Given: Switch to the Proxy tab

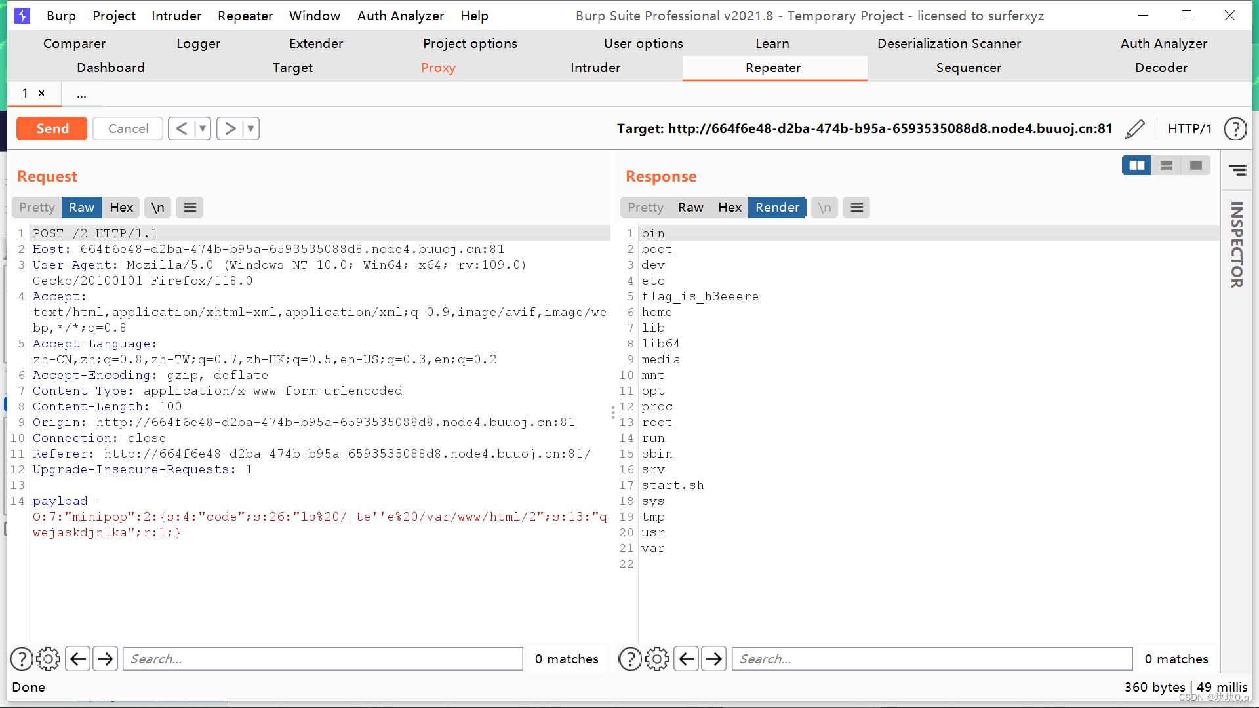Looking at the screenshot, I should tap(438, 68).
